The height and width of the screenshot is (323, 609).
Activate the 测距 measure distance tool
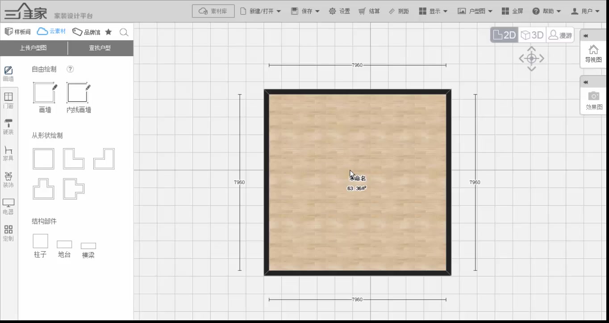click(399, 11)
